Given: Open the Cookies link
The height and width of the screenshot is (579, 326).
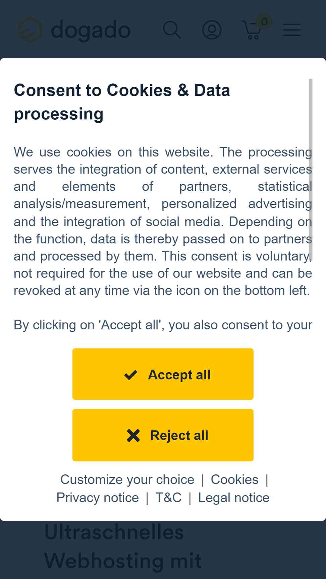Looking at the screenshot, I should tap(234, 479).
